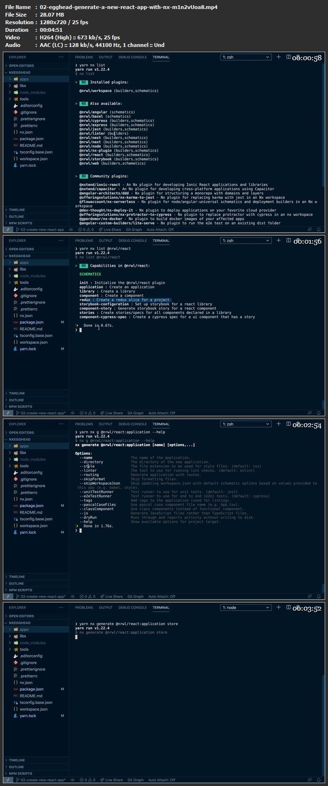Click the yarn.lock icon in the 00:00:58 frame
The height and width of the screenshot is (786, 328).
16,165
